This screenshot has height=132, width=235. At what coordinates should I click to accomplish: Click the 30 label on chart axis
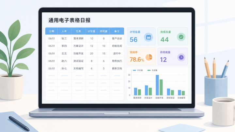129,75
